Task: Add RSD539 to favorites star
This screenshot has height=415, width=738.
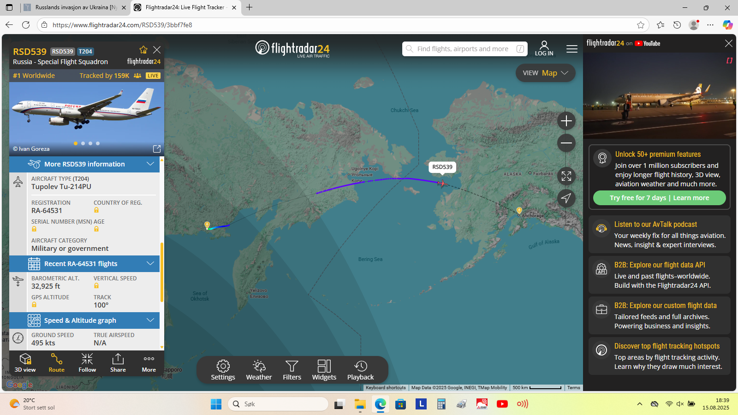Action: click(143, 50)
